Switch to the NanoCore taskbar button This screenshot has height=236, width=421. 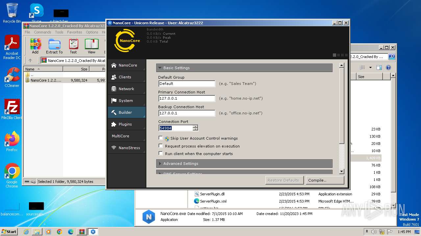[x=93, y=232]
